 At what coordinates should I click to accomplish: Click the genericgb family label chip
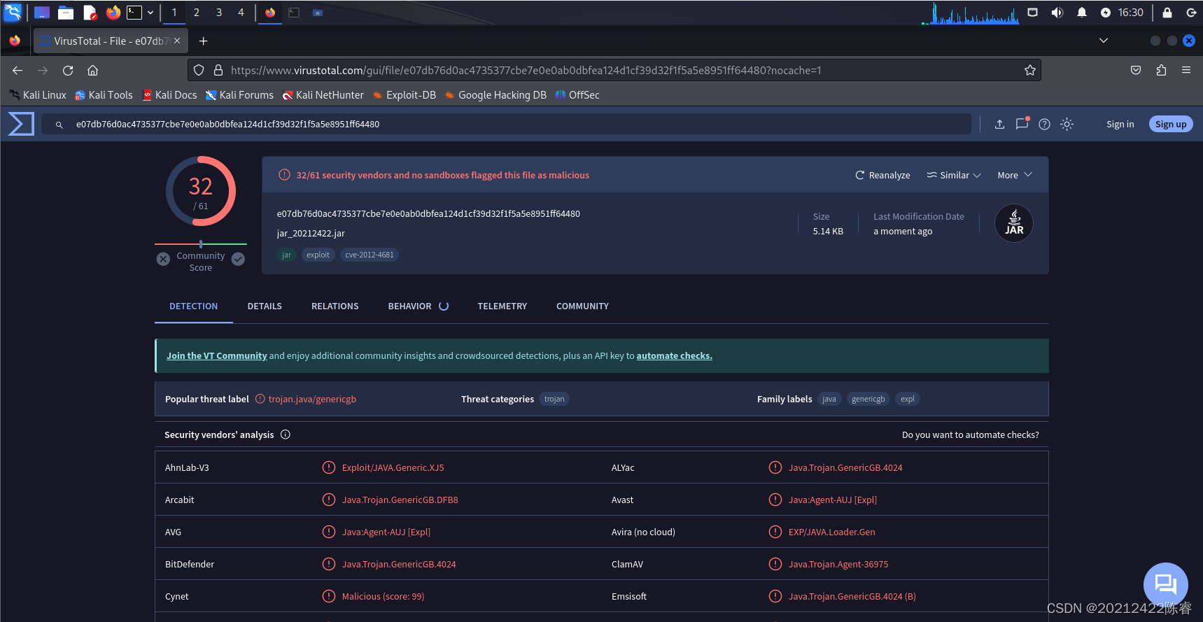pos(868,399)
